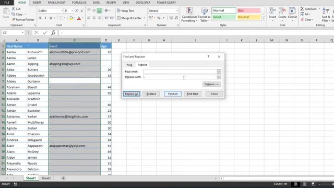Toggle the Center alignment icon
The image size is (334, 188).
(94, 18)
